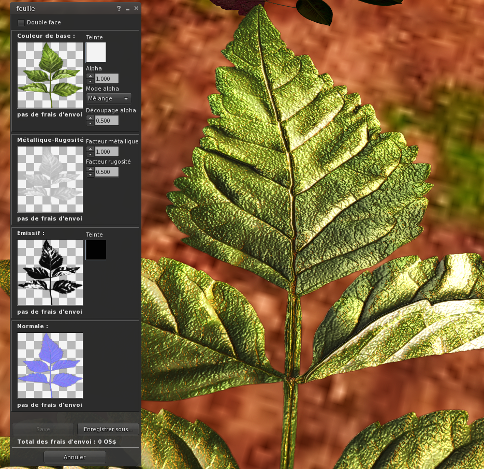
Task: Increase Facteur métallique with up arrow
Action: coord(90,149)
